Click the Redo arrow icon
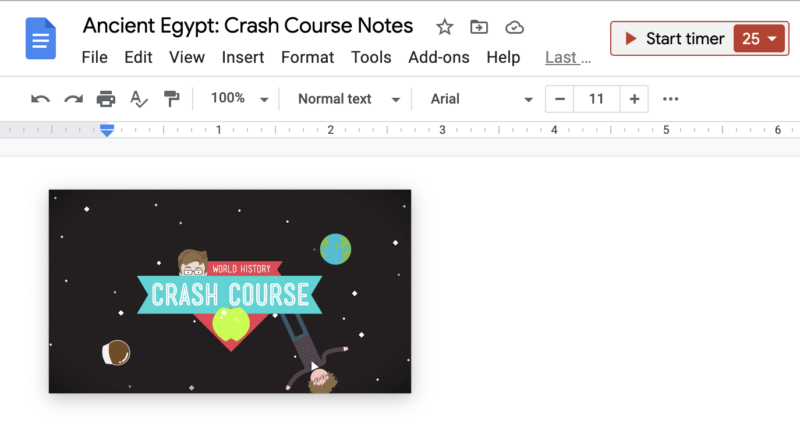This screenshot has height=441, width=800. coord(73,99)
